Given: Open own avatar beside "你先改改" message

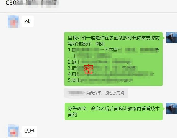Looking at the screenshot, I should (x=171, y=109).
